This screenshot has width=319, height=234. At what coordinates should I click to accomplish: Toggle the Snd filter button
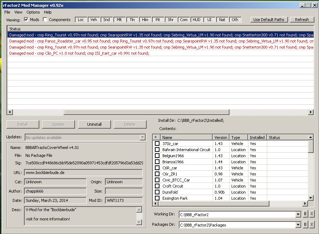point(106,20)
